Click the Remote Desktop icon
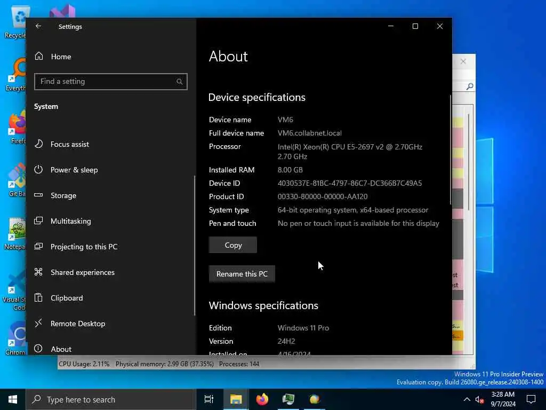Screen dimensions: 546x410 (38, 323)
